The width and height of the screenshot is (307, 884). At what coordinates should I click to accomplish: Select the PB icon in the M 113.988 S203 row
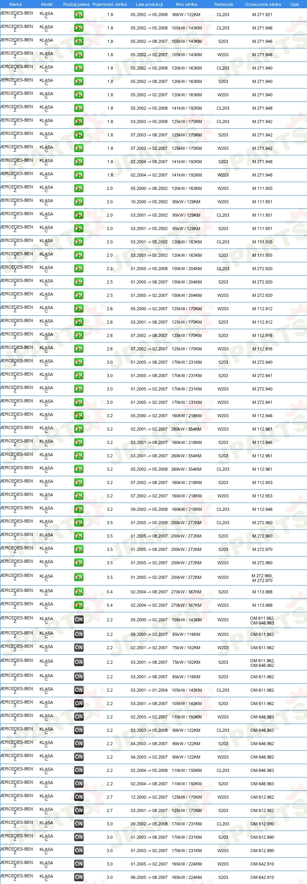[x=79, y=592]
